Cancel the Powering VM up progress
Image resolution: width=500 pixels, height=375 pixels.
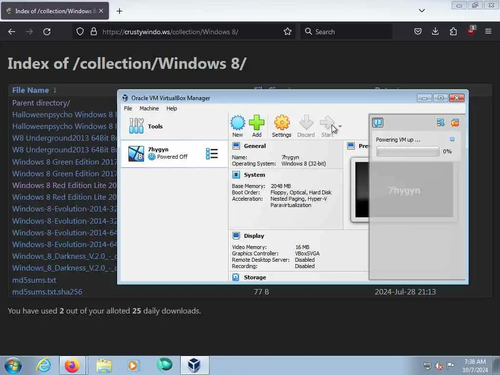pos(452,139)
